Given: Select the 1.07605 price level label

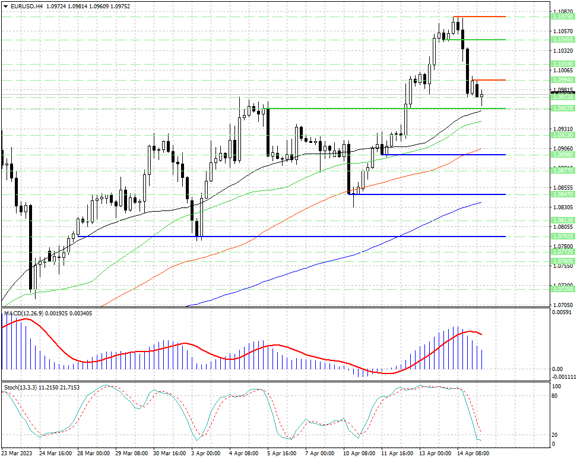Looking at the screenshot, I should (563, 261).
